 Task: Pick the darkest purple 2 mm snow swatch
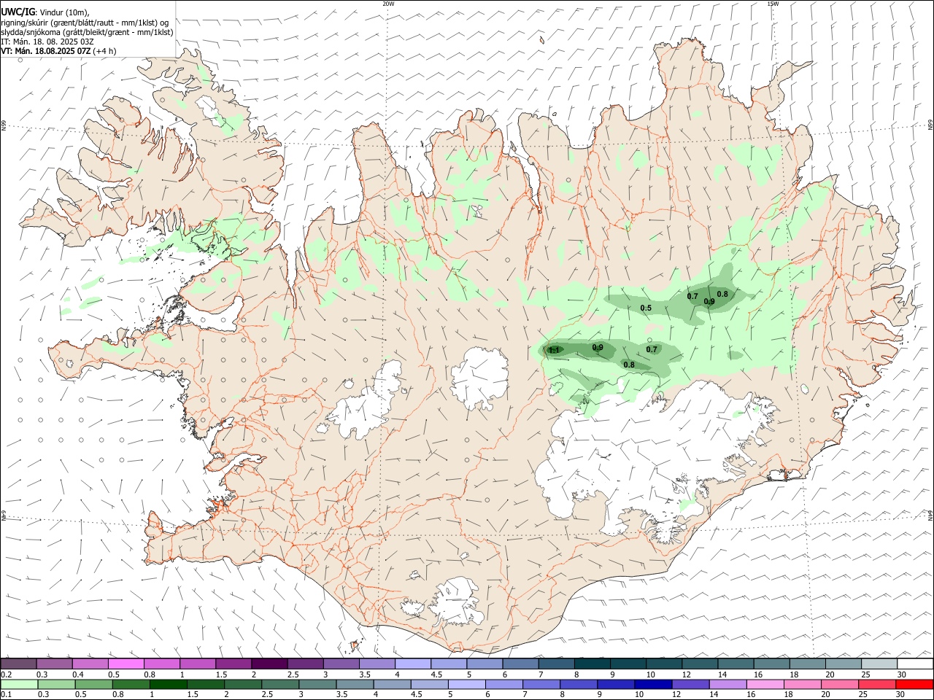coord(269,664)
